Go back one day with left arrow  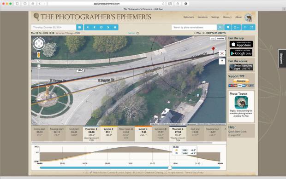coord(94,27)
